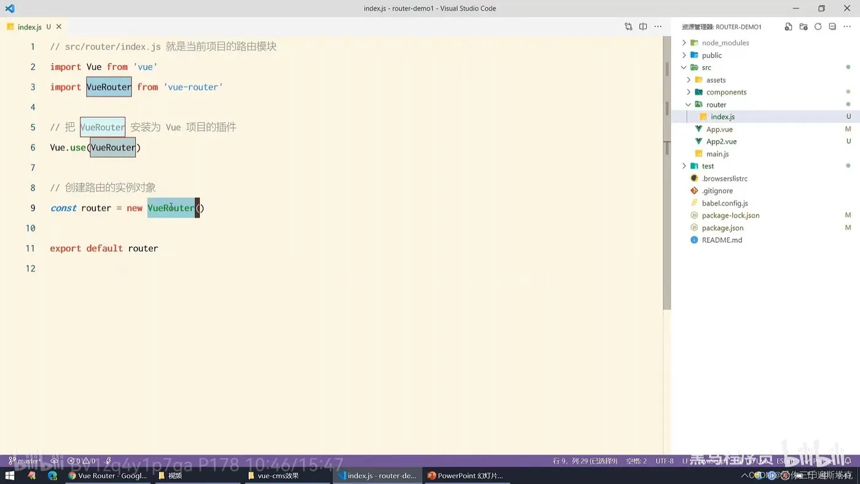Click the VueRouter identifier on line 3
This screenshot has width=860, height=484.
point(109,87)
